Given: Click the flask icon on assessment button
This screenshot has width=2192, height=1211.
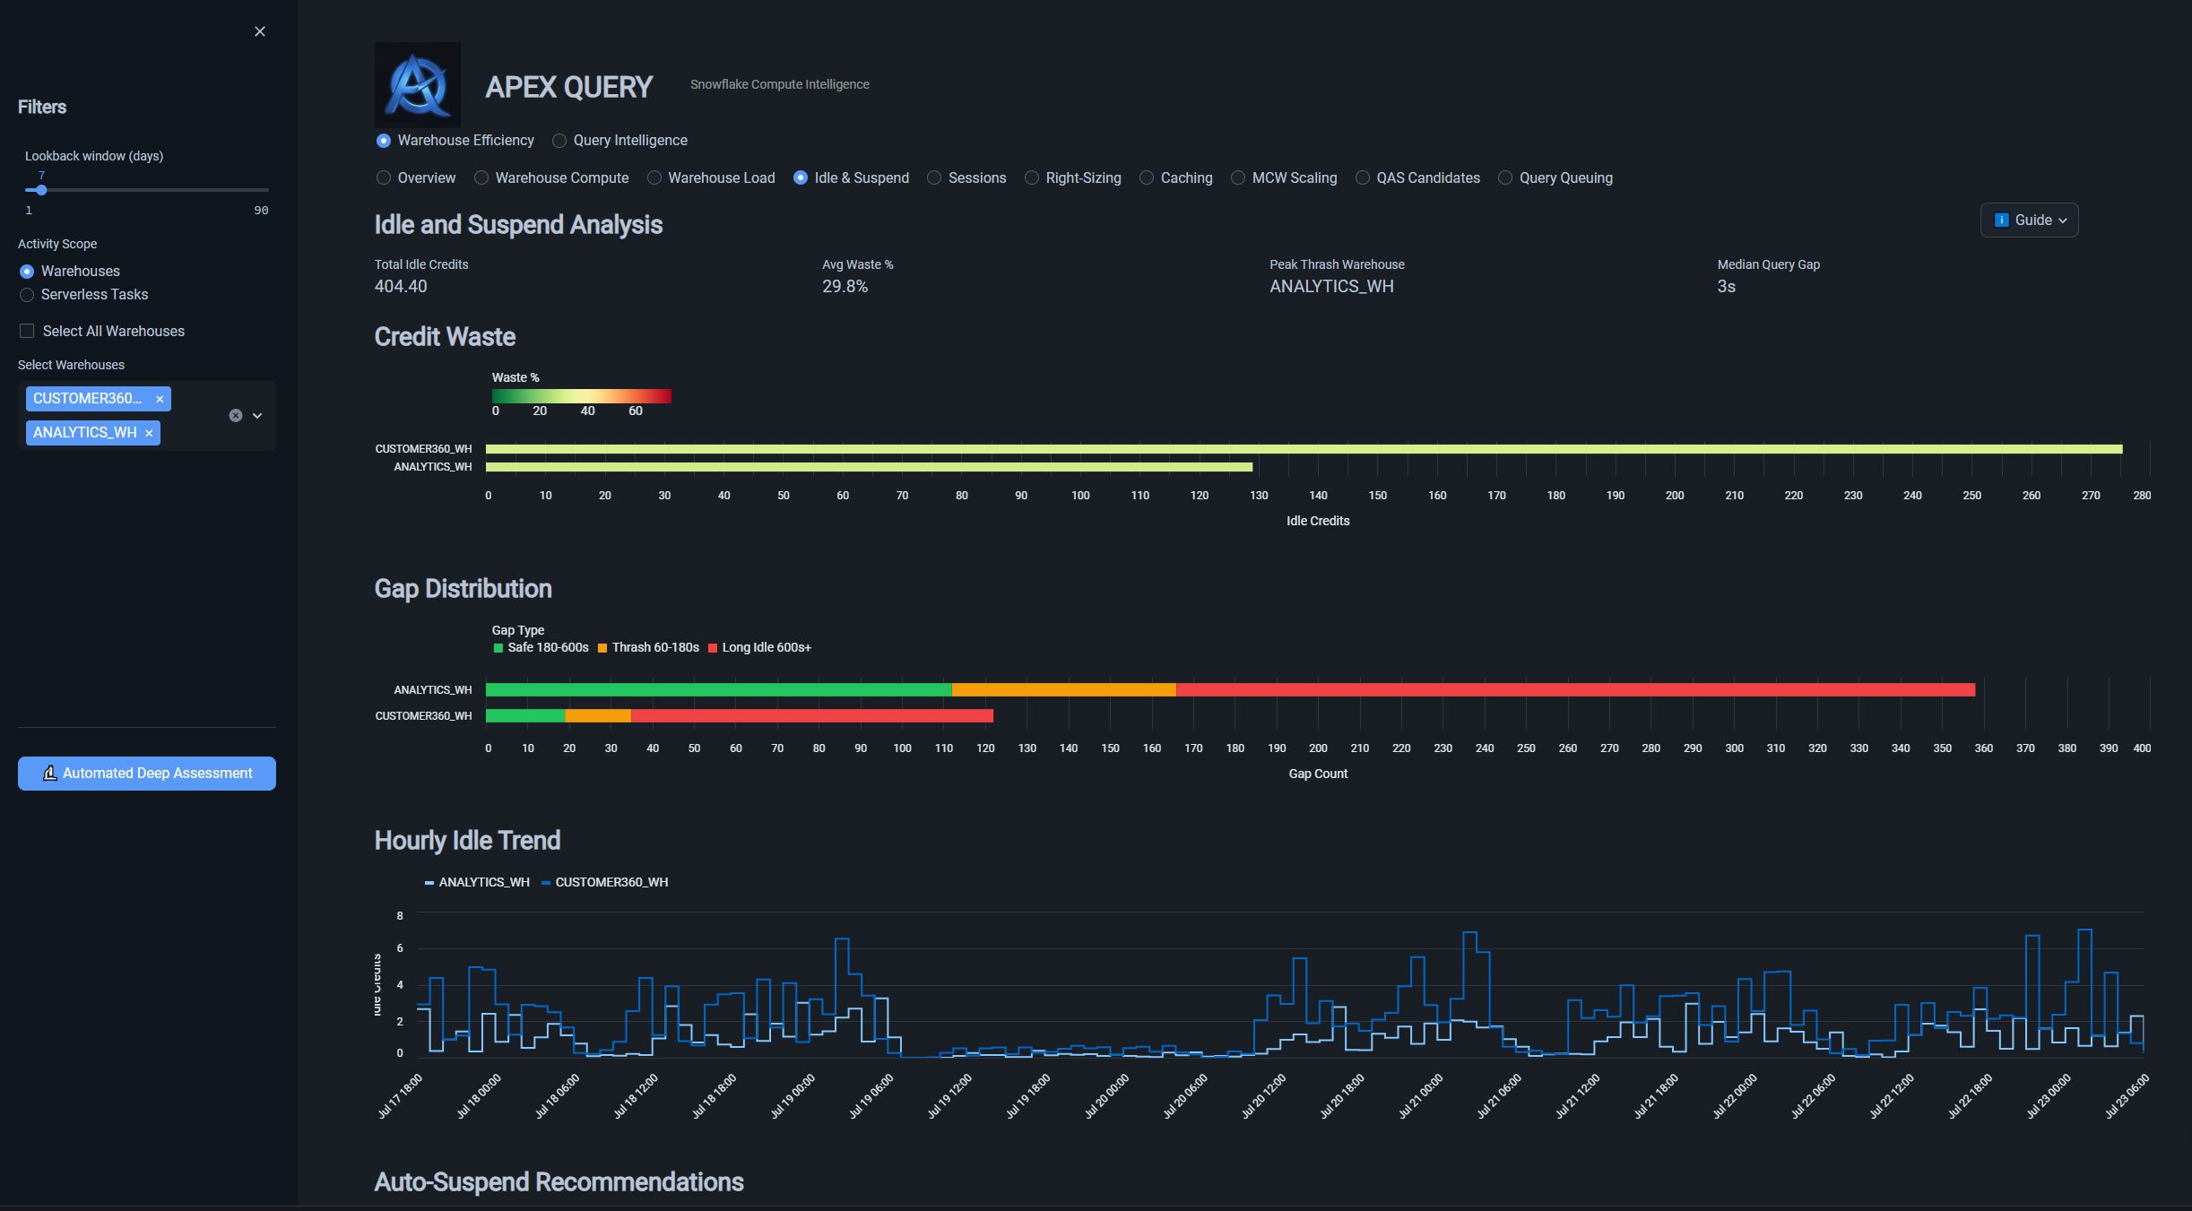Looking at the screenshot, I should [50, 774].
